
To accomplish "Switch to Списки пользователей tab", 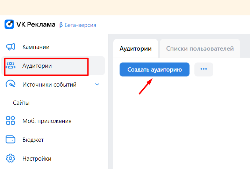I will coord(200,49).
